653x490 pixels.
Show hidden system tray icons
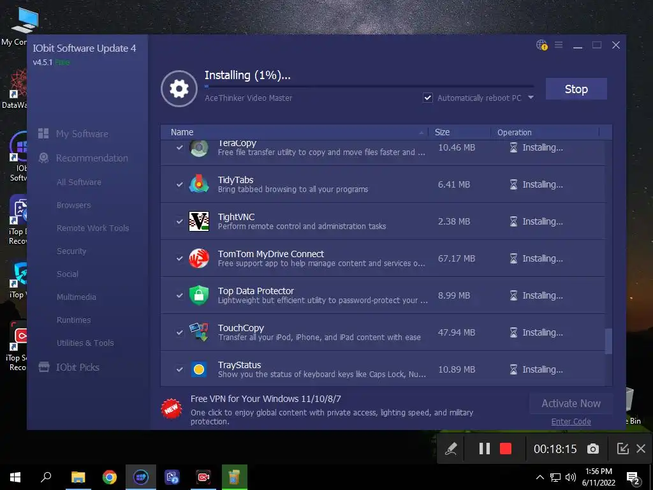539,477
